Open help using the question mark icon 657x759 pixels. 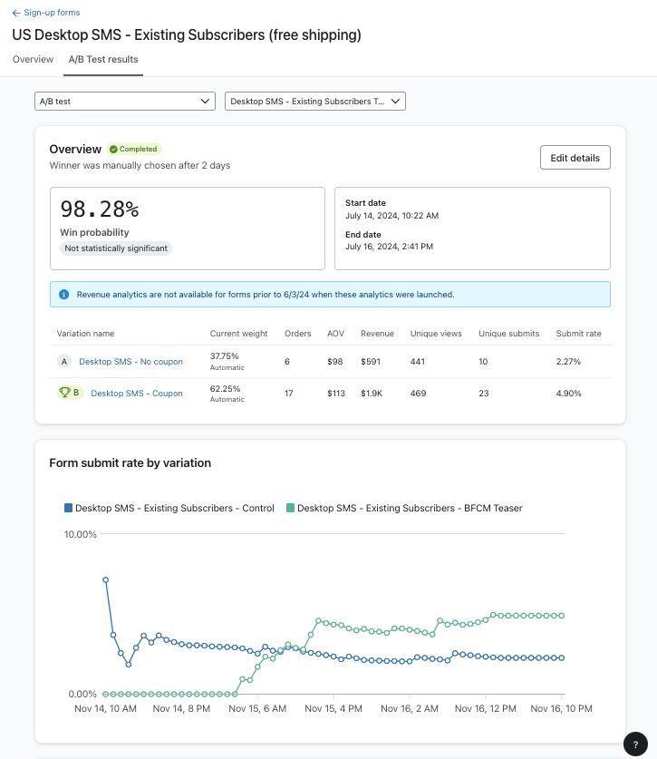point(635,744)
